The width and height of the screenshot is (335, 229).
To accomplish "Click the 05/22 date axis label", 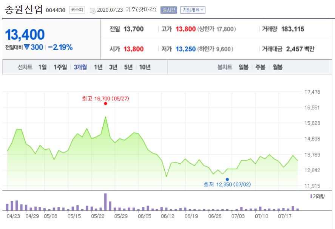I will pyautogui.click(x=98, y=216).
